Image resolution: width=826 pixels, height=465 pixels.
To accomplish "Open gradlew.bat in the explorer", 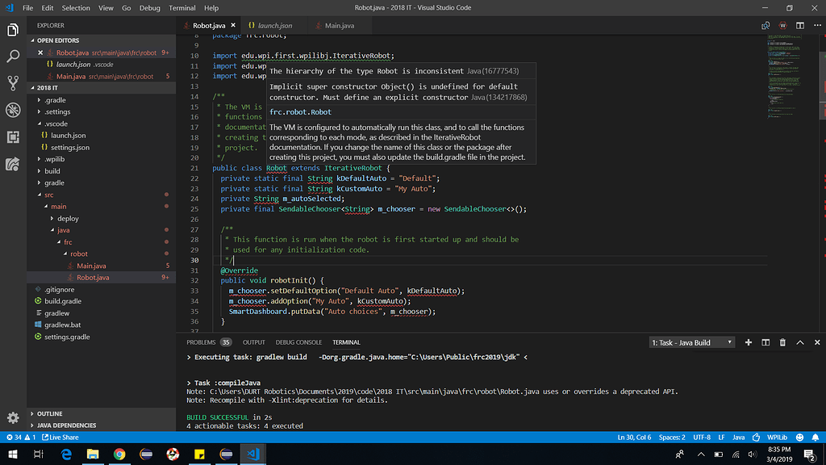I will (x=62, y=325).
